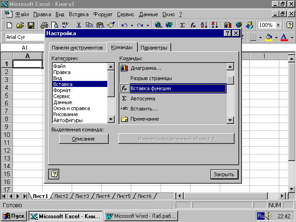This screenshot has height=222, width=296.
Task: Click the Paste Function fx toolbar icon
Action: click(x=193, y=25)
